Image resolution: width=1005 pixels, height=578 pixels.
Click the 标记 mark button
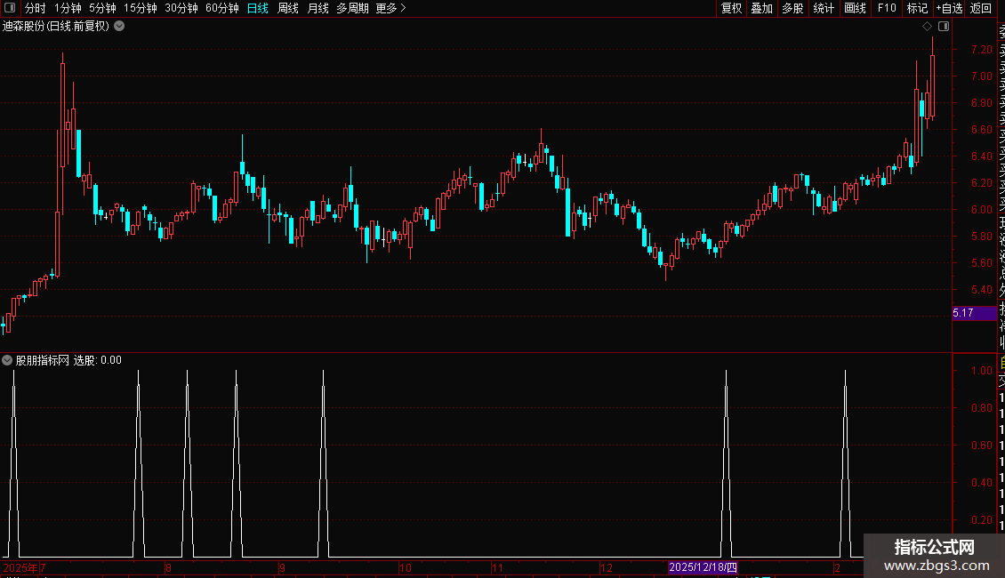point(917,8)
